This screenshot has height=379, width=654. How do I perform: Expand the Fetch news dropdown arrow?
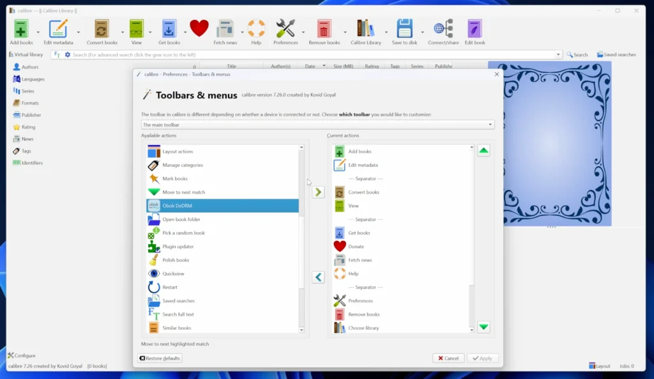tap(242, 32)
